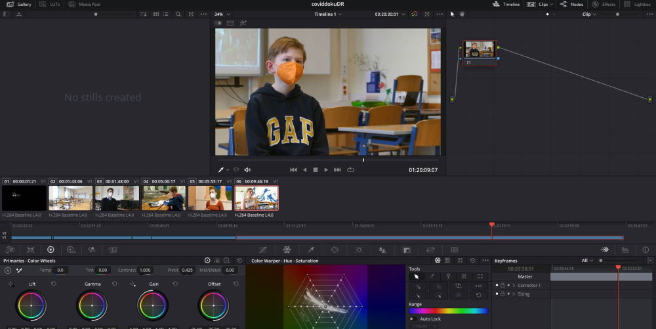Mute the viewer audio speaker

[248, 170]
